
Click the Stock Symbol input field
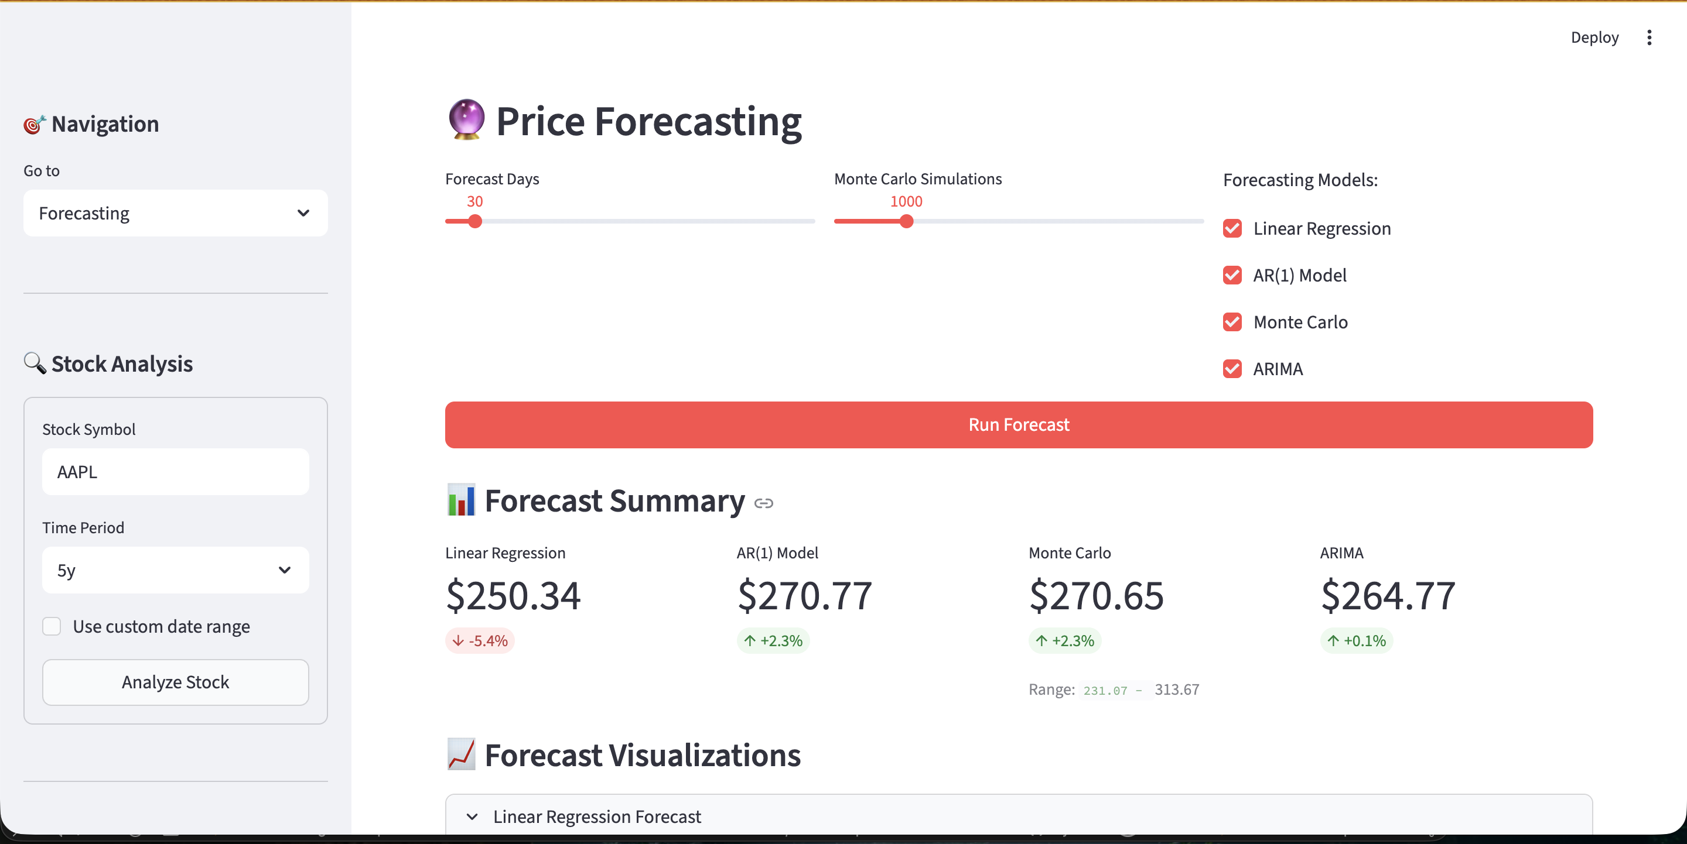[x=175, y=472]
